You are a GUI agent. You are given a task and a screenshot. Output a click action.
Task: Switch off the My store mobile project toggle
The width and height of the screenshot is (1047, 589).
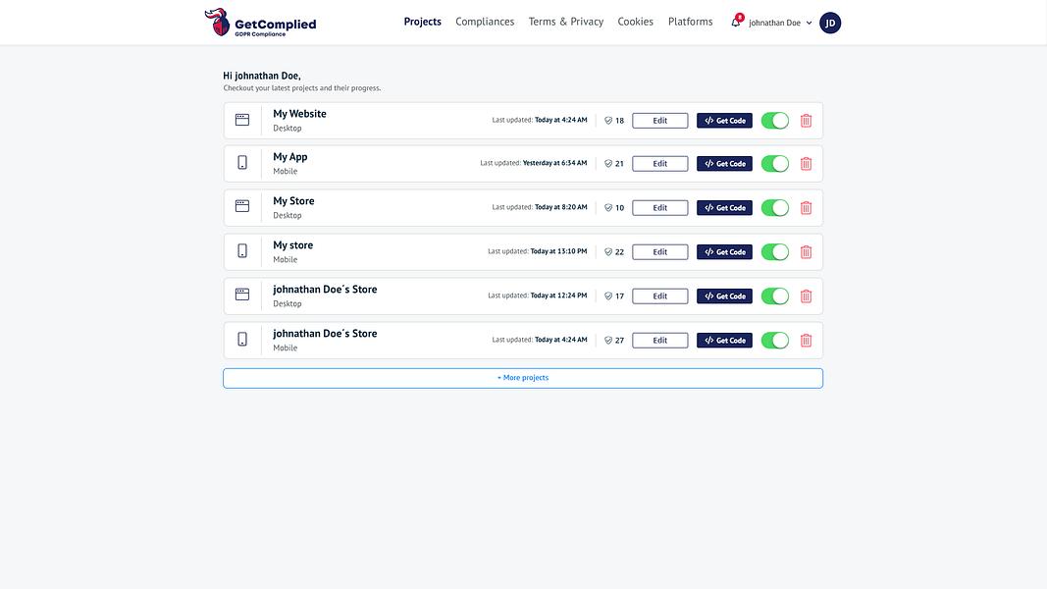(775, 251)
